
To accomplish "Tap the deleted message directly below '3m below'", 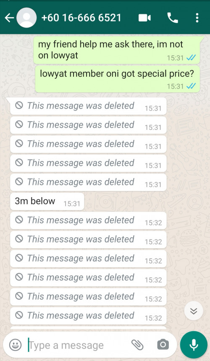I will click(88, 221).
